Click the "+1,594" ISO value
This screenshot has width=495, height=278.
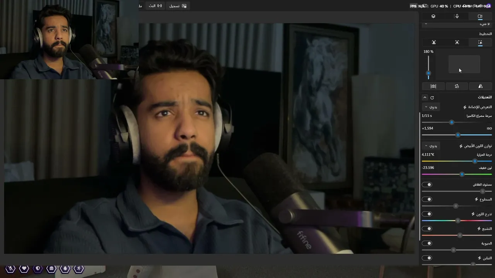click(x=428, y=129)
